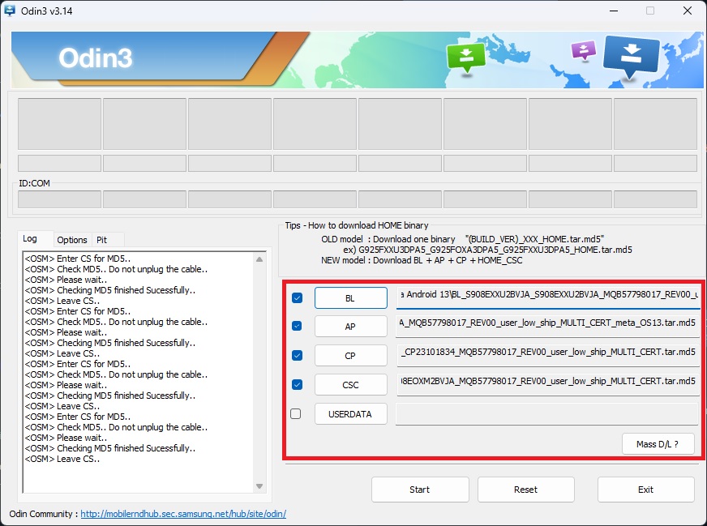Uncheck the BL checkbox
The height and width of the screenshot is (526, 707).
pos(297,298)
